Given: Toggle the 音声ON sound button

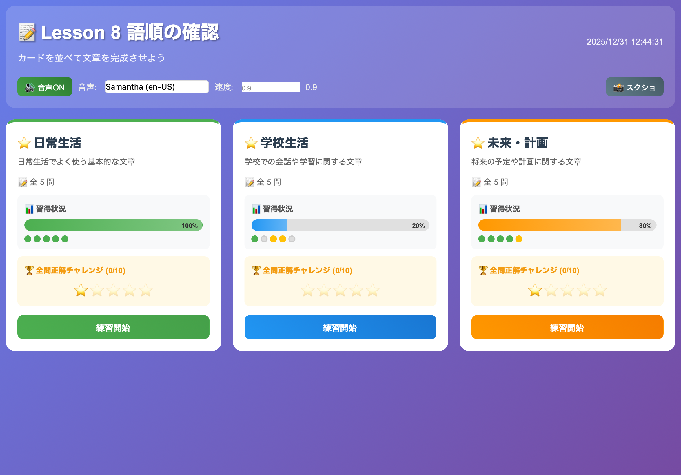Looking at the screenshot, I should 45,87.
